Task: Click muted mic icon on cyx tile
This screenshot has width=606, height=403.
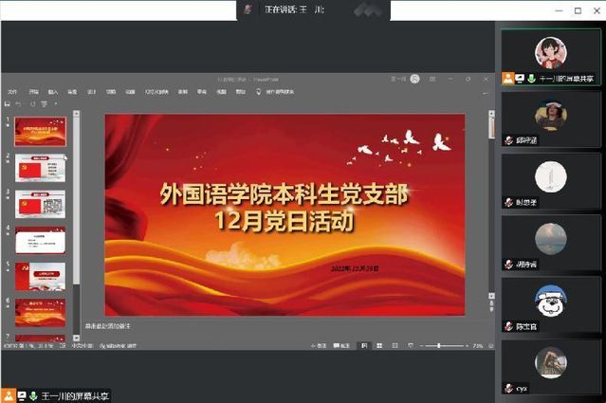Action: [x=509, y=388]
